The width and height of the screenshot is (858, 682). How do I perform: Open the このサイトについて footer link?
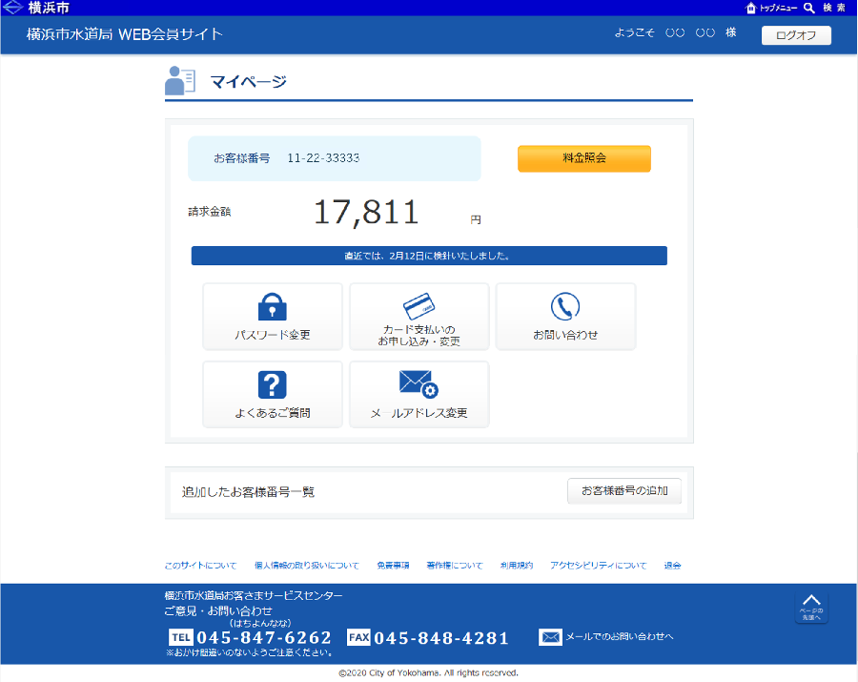[200, 566]
